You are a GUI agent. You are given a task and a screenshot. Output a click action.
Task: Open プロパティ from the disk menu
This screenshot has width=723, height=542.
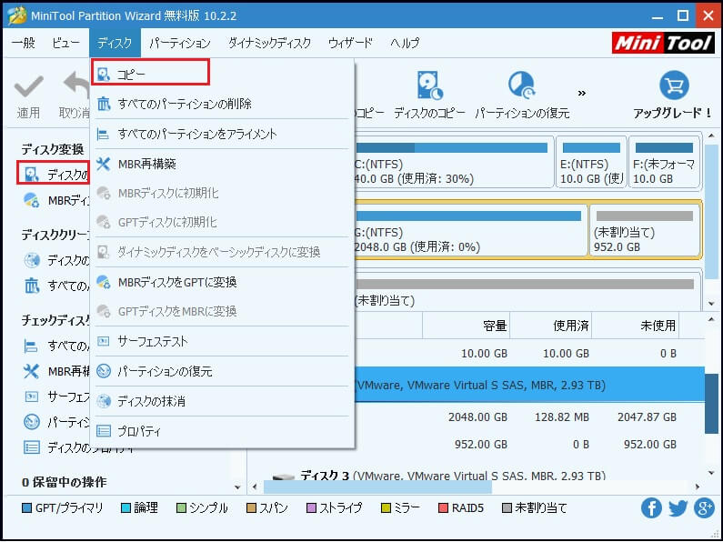coord(222,431)
